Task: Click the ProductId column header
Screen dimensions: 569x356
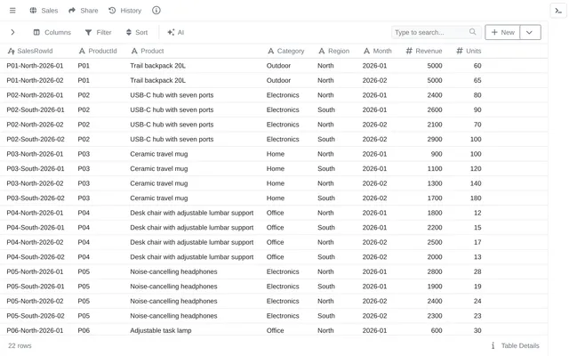Action: (x=98, y=51)
